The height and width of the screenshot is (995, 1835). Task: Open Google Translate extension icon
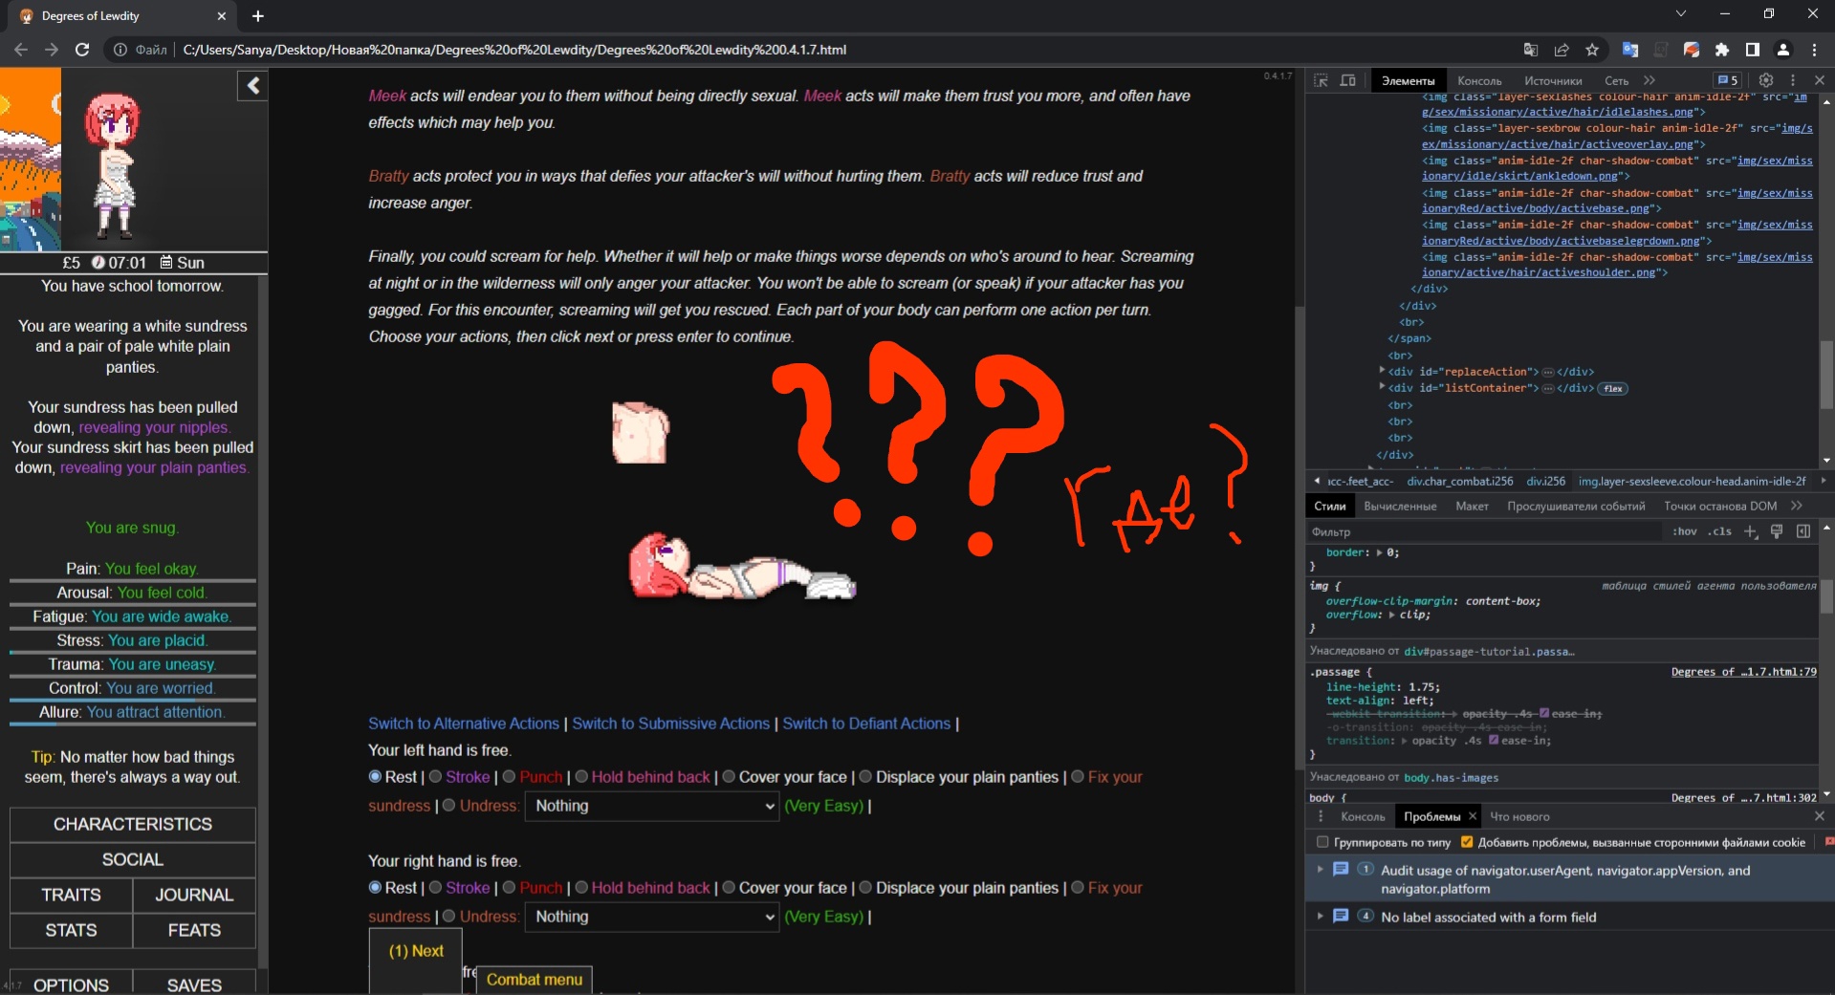point(1630,50)
